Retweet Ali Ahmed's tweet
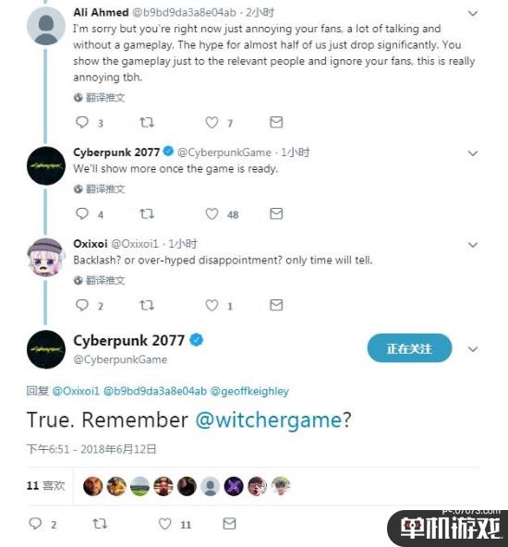Image resolution: width=508 pixels, height=547 pixels. 147,122
